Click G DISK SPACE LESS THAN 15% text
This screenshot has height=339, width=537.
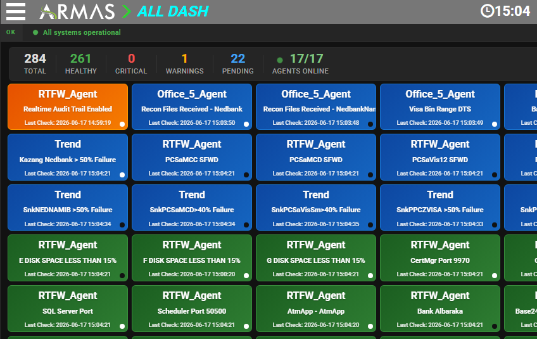(x=316, y=260)
